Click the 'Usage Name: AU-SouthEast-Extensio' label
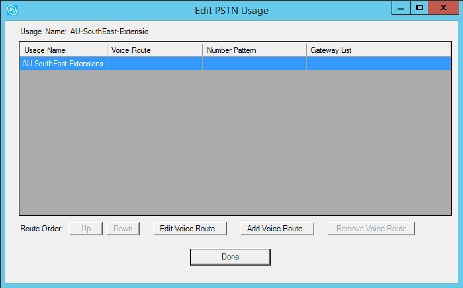 (84, 32)
